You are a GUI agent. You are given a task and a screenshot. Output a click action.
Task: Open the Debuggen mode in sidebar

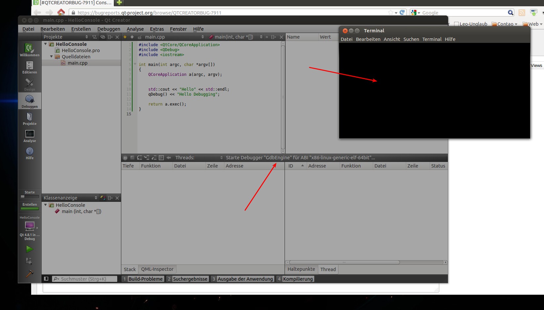[x=29, y=101]
